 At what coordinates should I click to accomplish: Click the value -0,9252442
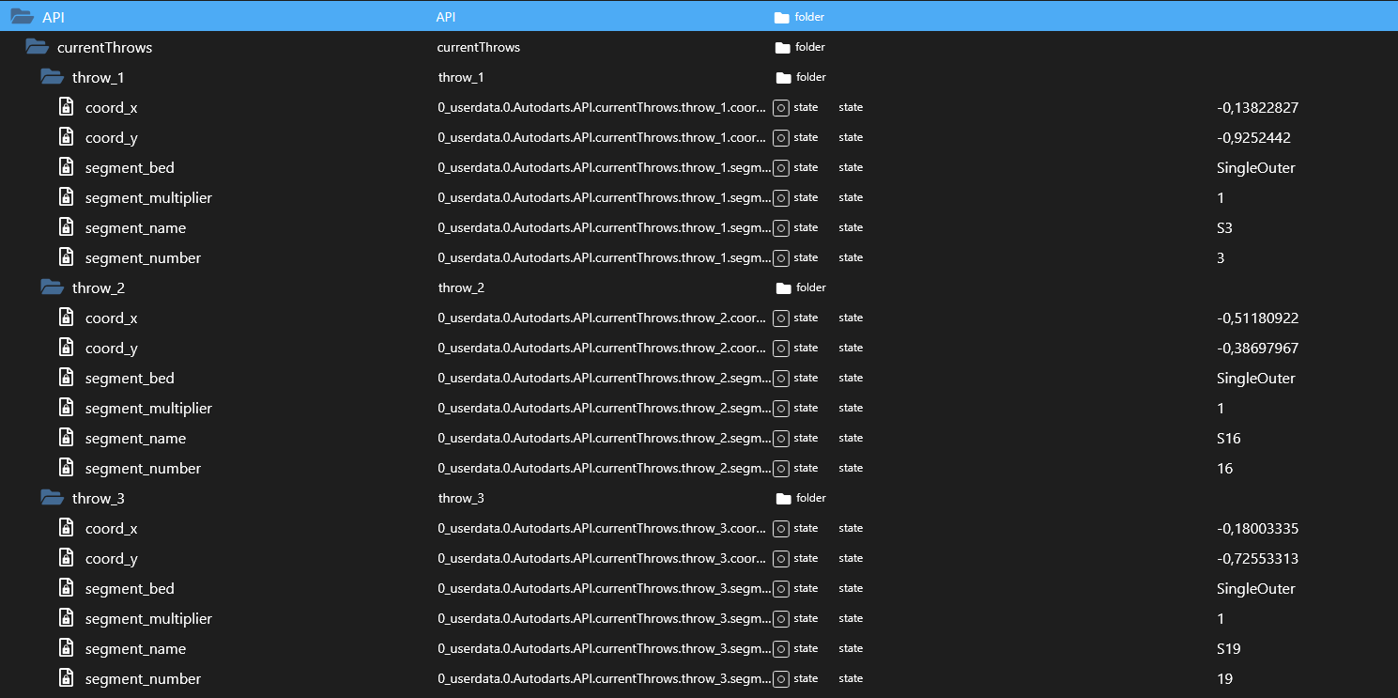point(1253,137)
